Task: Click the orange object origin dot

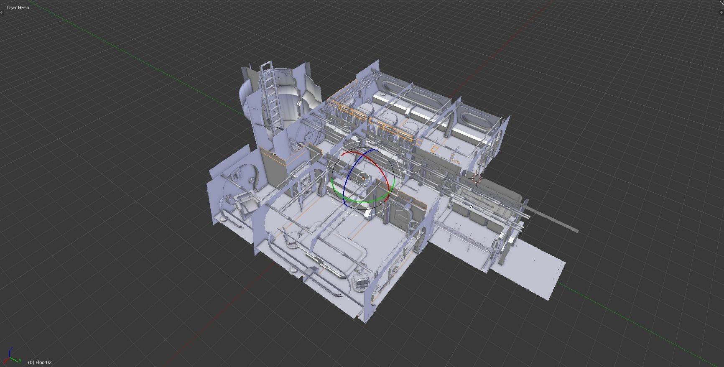Action: point(363,179)
